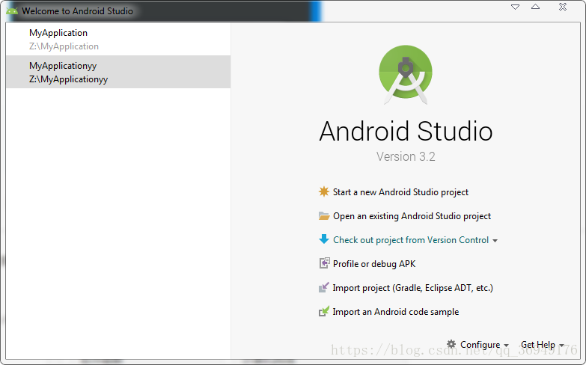This screenshot has height=365, width=586.
Task: Click the orange starburst new project icon
Action: click(323, 191)
